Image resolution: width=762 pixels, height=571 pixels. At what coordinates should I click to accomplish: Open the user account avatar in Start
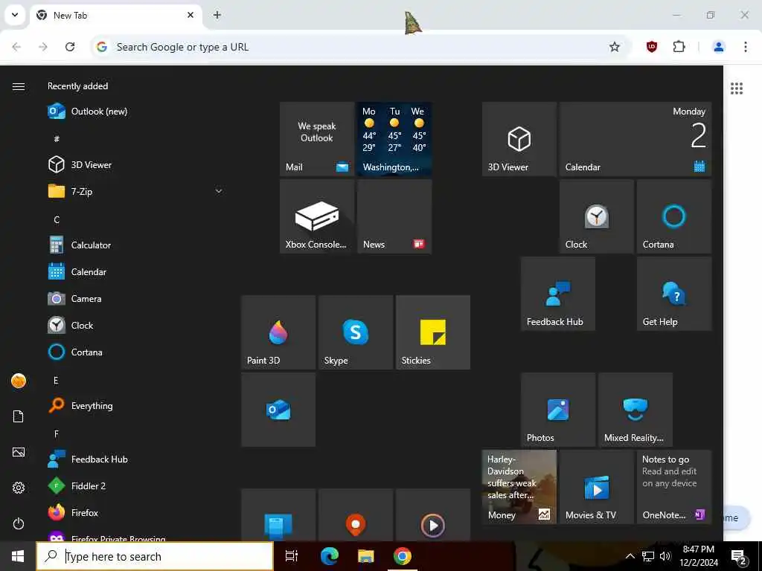tap(19, 381)
